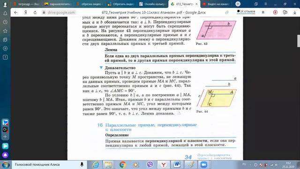Click copy icon in address bar
The width and height of the screenshot is (300, 169).
[x=227, y=13]
